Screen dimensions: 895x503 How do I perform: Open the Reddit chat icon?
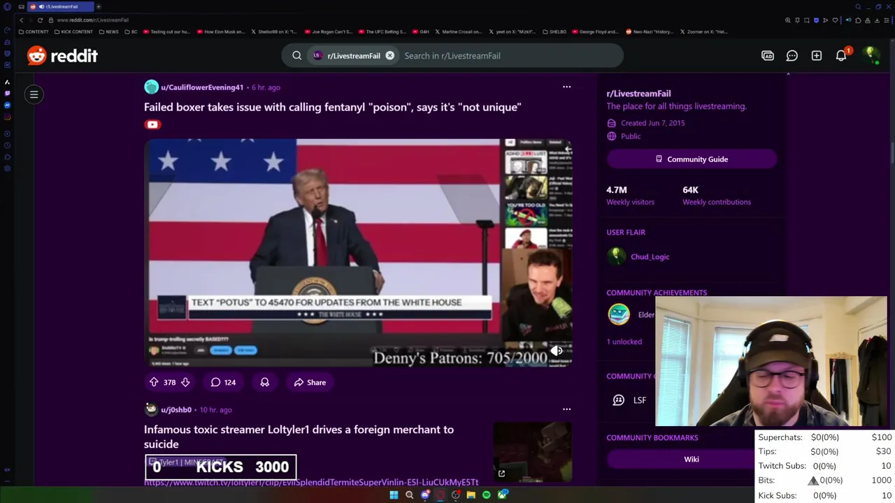pos(792,56)
